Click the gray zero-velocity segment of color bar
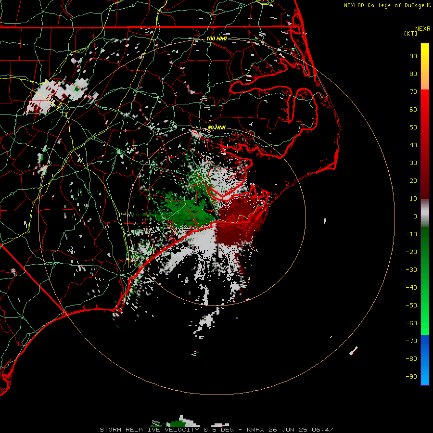433x433 pixels. coord(425,213)
